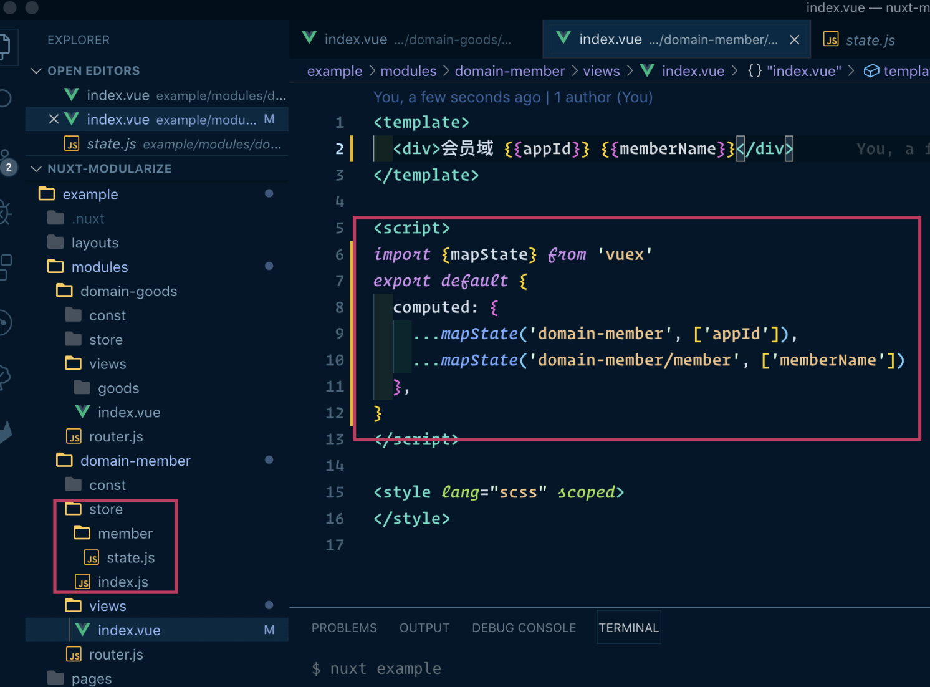Click the Vue icon of index.vue under domain-goods views
The image size is (930, 687).
(82, 412)
